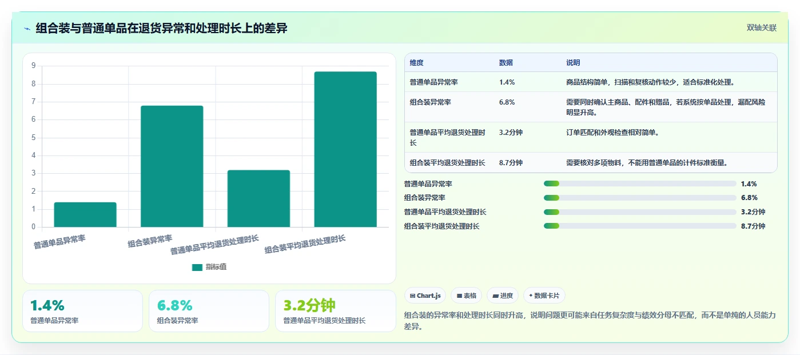This screenshot has height=355, width=800.
Task: Click the lightning icon beside the title
Action: click(x=27, y=29)
